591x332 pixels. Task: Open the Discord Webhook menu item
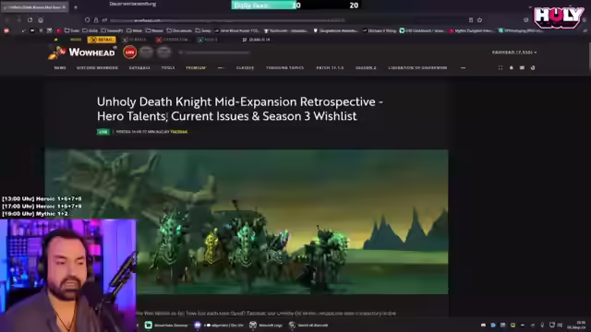pos(97,67)
